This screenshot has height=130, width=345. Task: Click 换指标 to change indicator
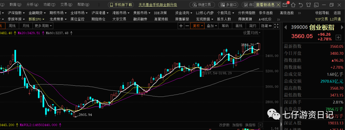pos(251,125)
